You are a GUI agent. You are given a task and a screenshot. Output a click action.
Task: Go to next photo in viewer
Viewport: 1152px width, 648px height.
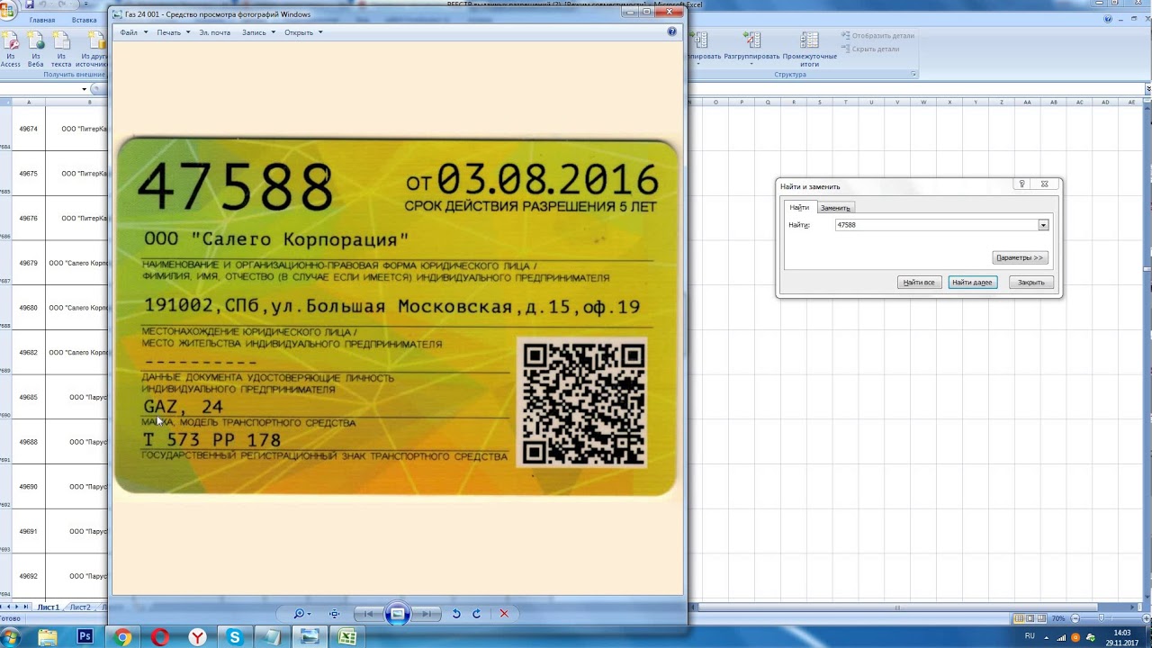427,614
